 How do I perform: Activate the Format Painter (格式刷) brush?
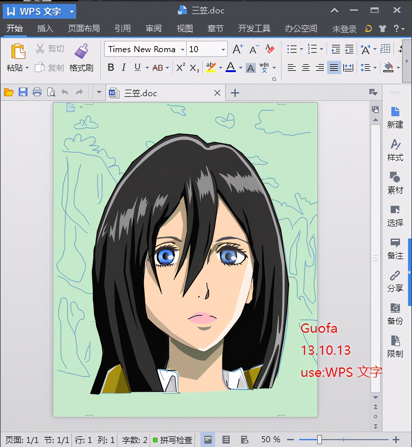[81, 51]
